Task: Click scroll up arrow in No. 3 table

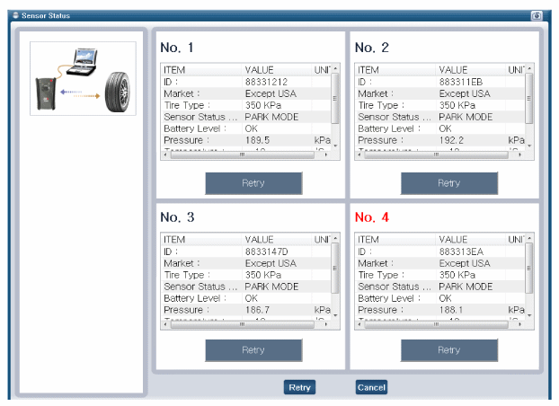Action: coord(335,238)
